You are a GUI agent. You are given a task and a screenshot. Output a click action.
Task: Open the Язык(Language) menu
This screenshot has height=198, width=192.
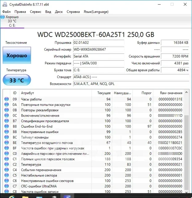96,12
